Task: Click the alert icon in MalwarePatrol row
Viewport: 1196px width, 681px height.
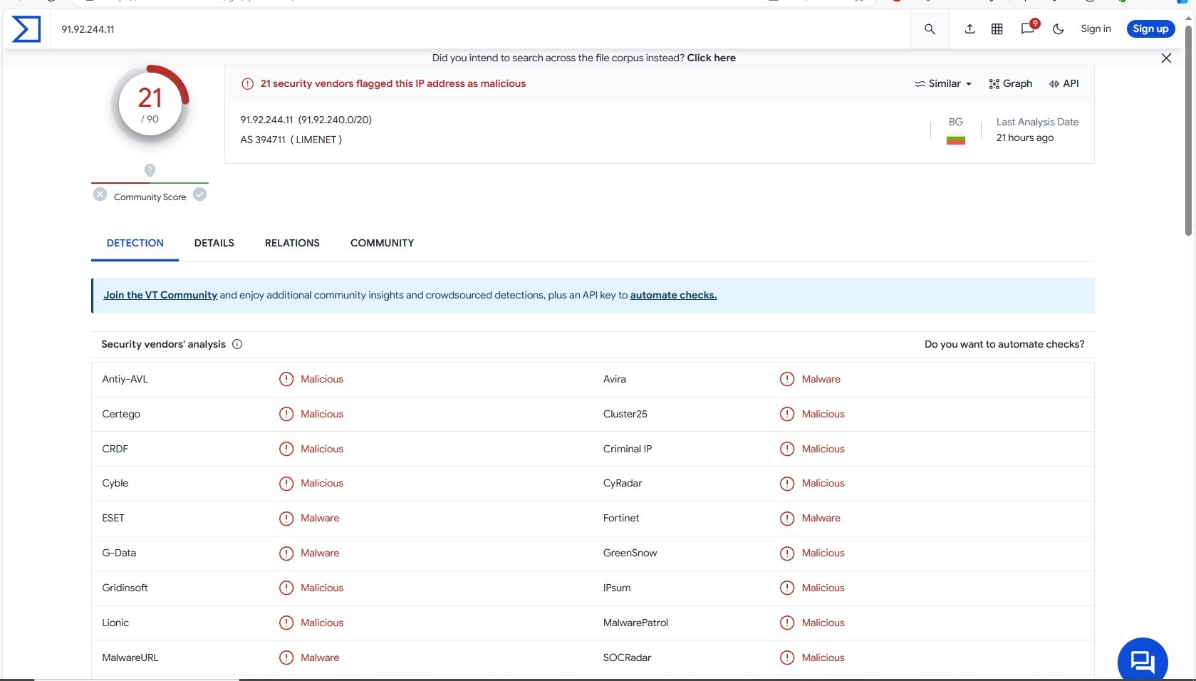Action: (x=787, y=623)
